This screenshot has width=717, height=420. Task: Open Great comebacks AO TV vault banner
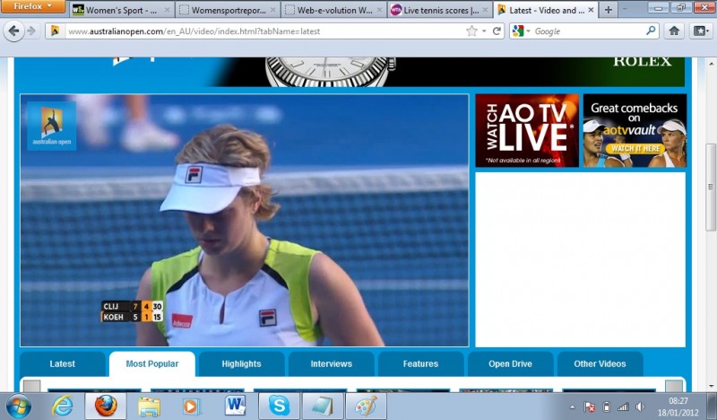coord(635,130)
